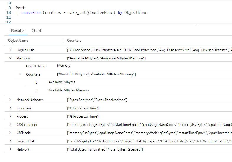The image size is (232, 162).
Task: Click the Logical Disk name cell
Action: point(26,141)
